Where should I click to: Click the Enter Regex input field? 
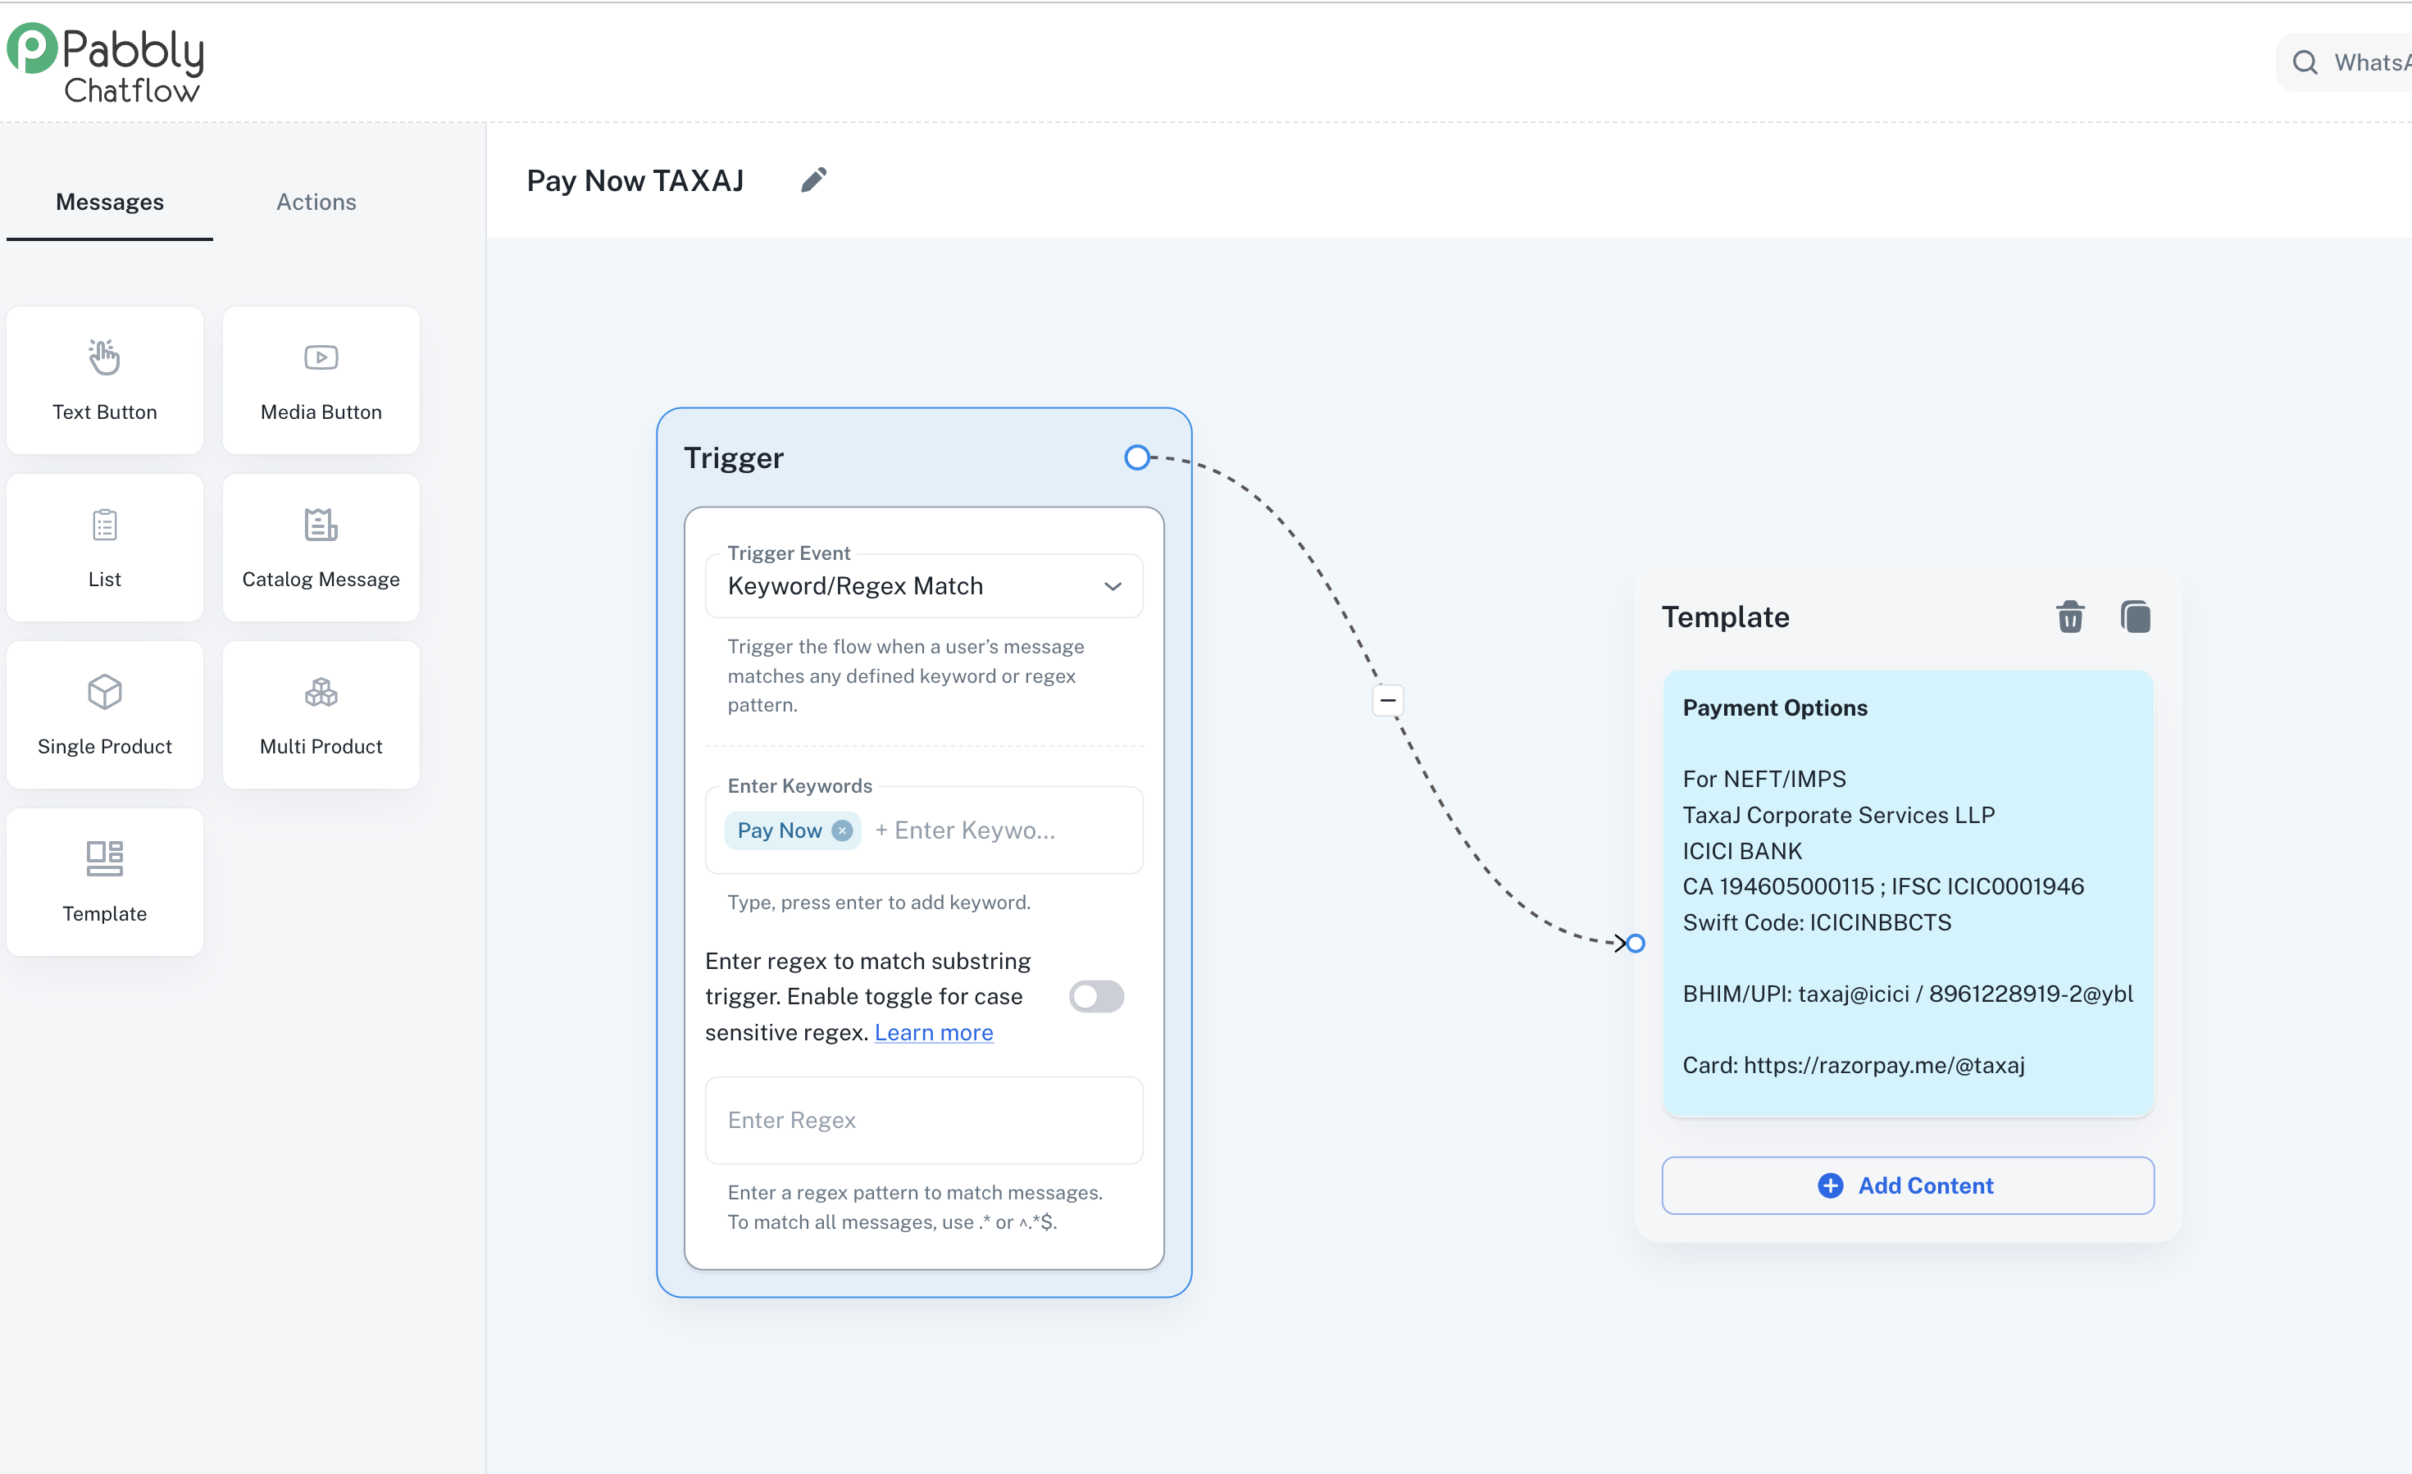tap(923, 1120)
